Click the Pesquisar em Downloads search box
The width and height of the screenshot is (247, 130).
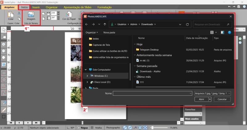(x=212, y=24)
